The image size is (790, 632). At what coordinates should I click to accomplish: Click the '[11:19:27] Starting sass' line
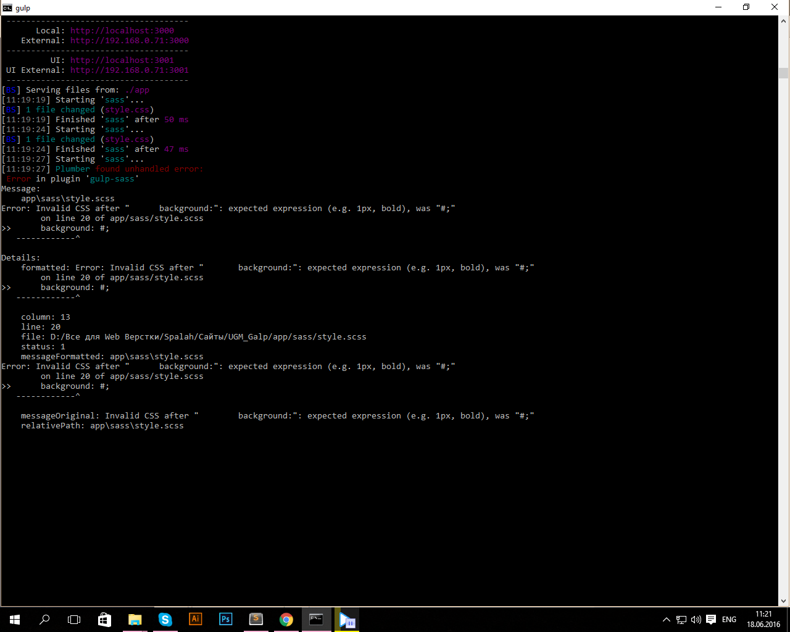[x=73, y=159]
